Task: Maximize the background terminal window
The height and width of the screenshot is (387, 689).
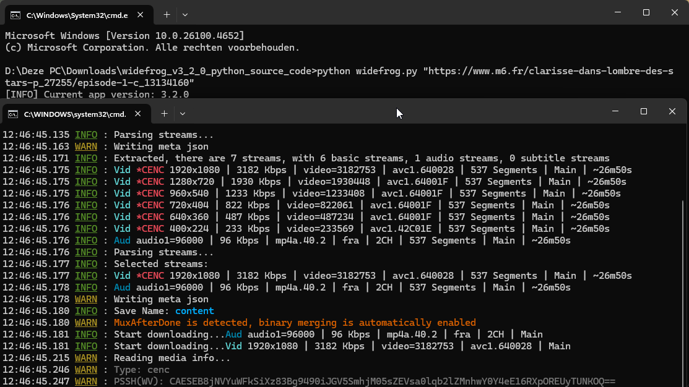Action: coord(646,12)
